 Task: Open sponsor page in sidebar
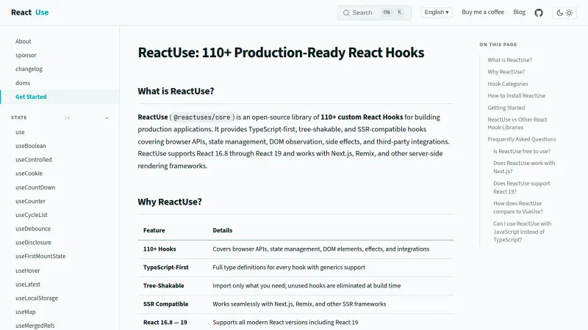26,56
